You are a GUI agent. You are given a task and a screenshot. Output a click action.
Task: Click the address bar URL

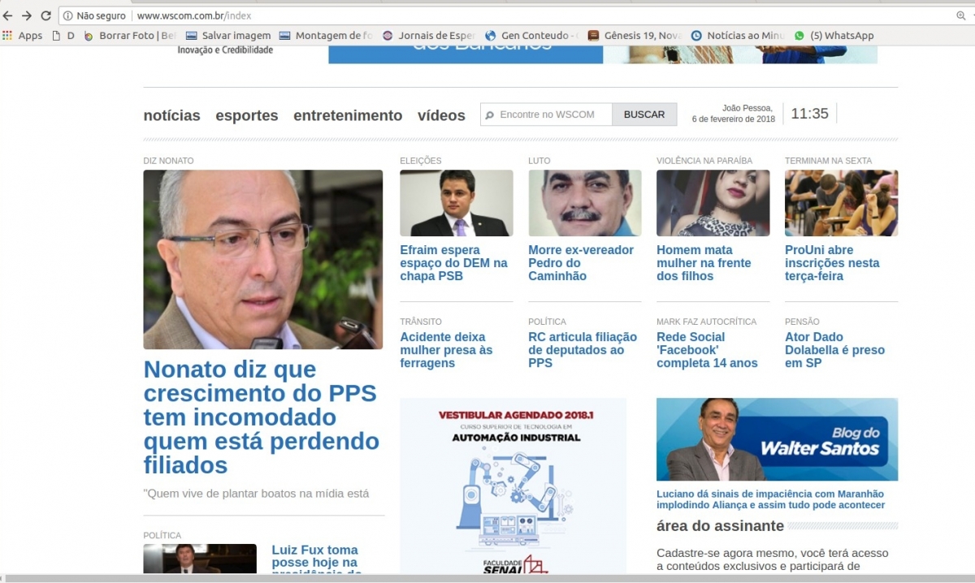[193, 15]
